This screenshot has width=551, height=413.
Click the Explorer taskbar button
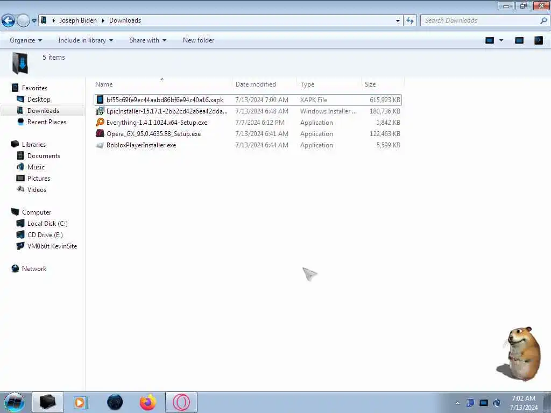[48, 402]
